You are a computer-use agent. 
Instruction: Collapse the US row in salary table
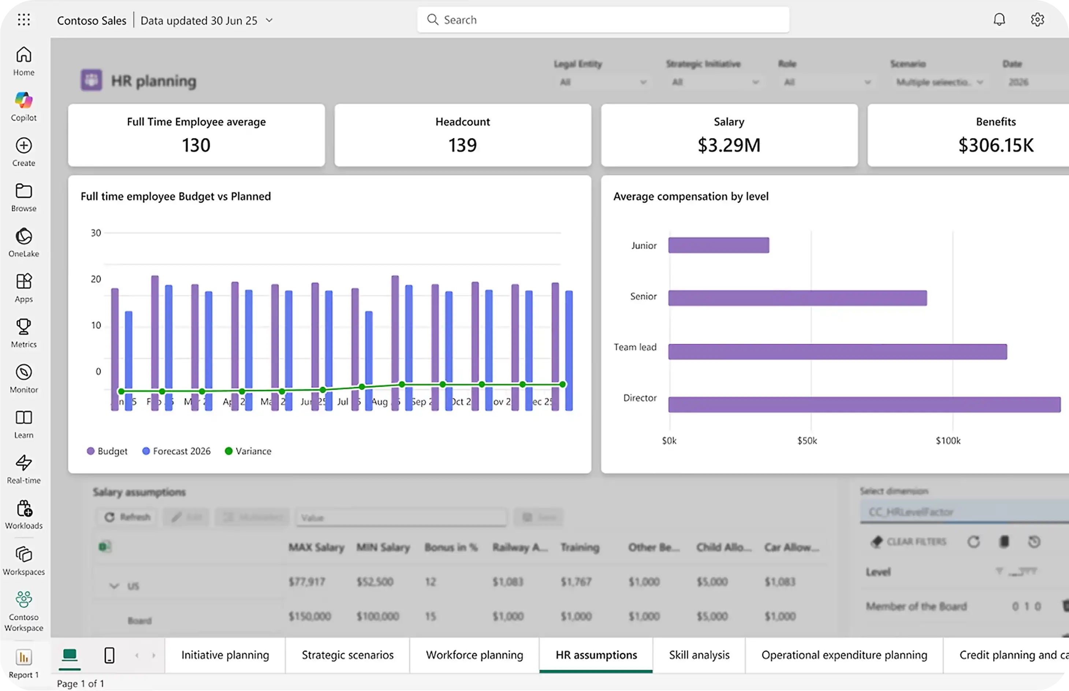[x=114, y=586]
